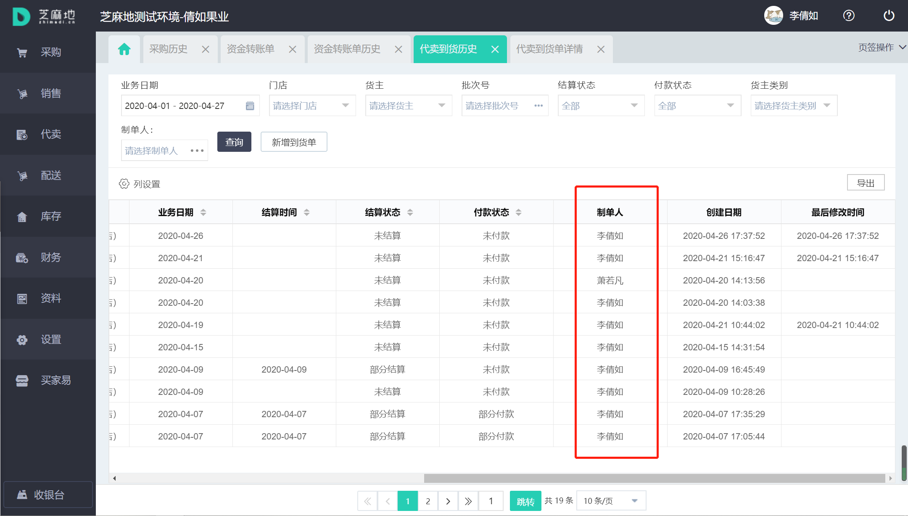Open the 财务 sidebar menu
This screenshot has height=516, width=908.
pos(48,257)
